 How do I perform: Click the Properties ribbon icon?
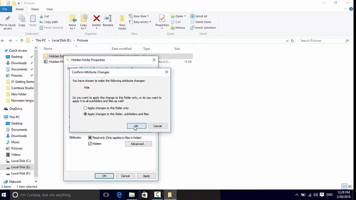(162, 19)
